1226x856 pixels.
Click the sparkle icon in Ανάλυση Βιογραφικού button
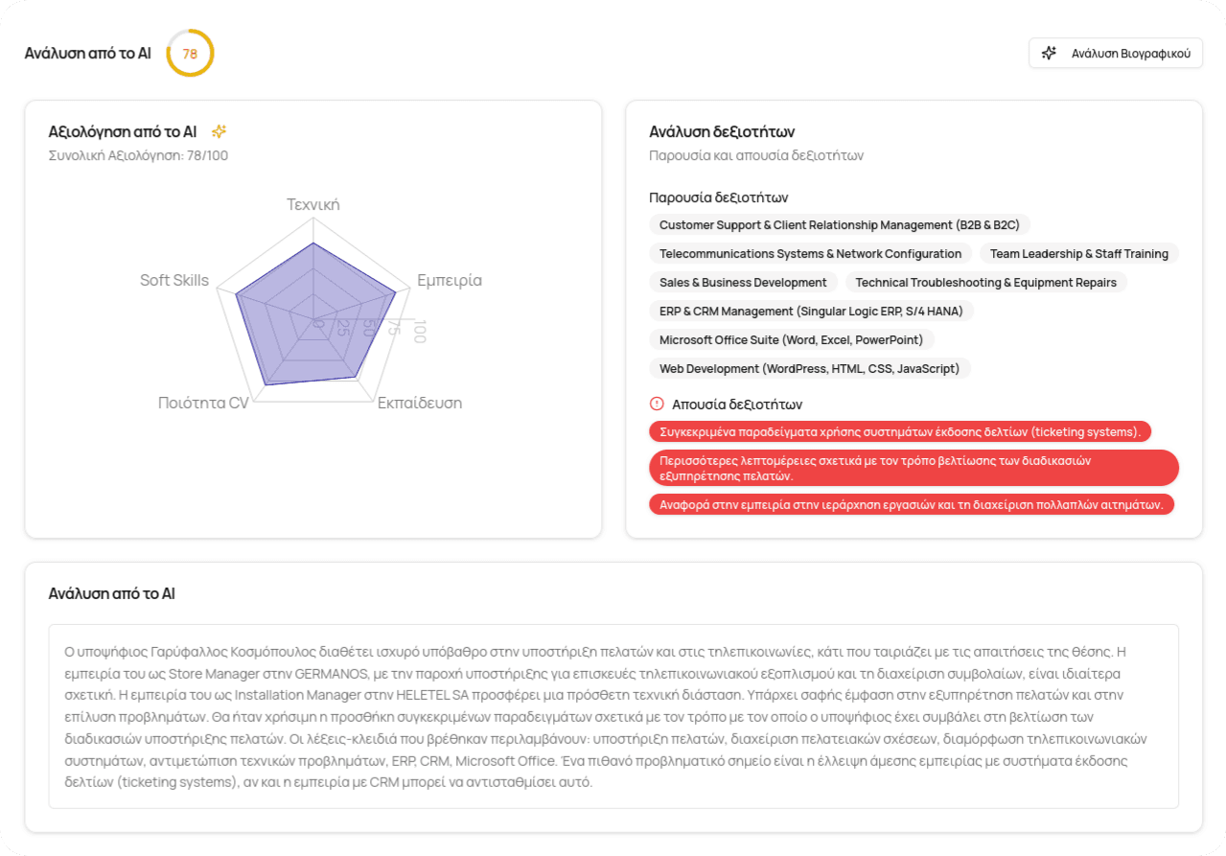pos(1050,54)
